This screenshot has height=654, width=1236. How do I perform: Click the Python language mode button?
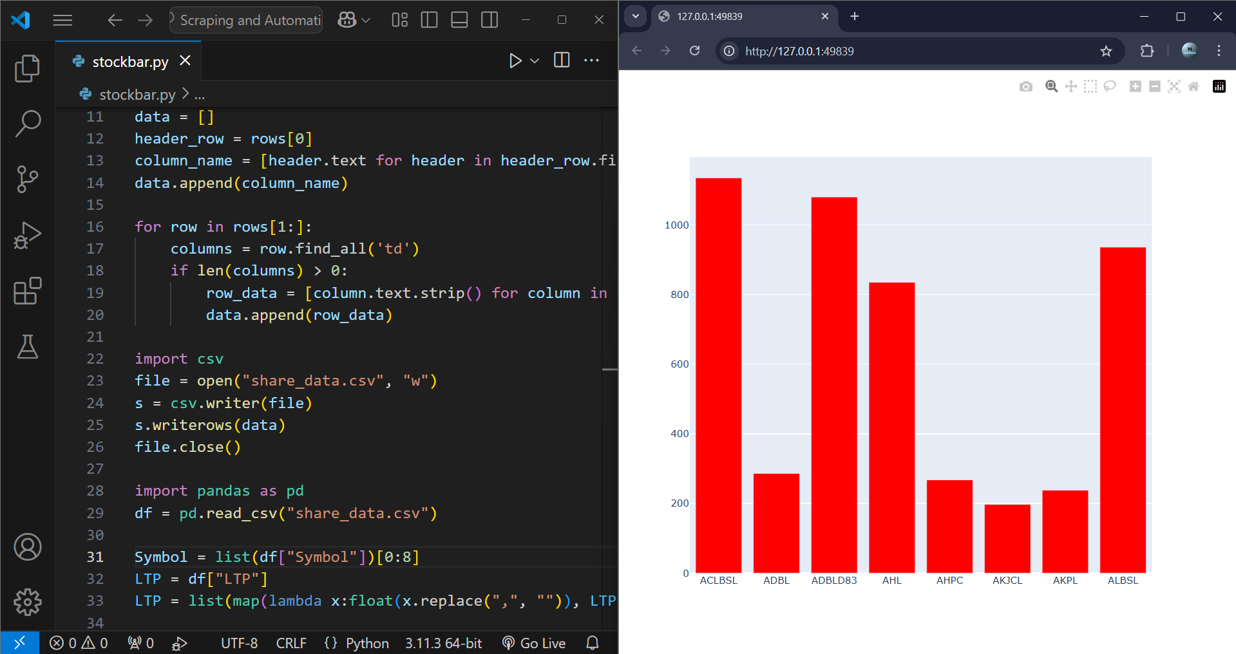click(x=366, y=643)
